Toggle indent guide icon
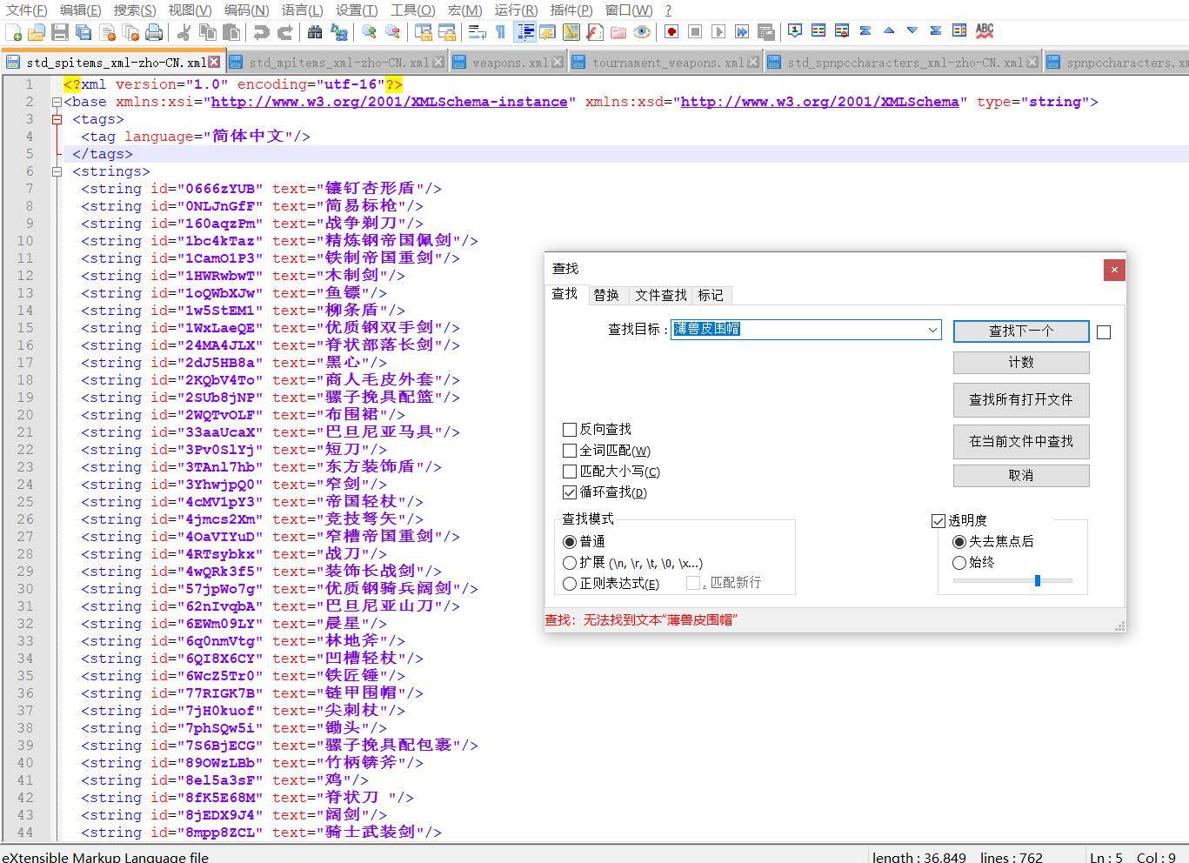The image size is (1189, 863). pyautogui.click(x=525, y=32)
